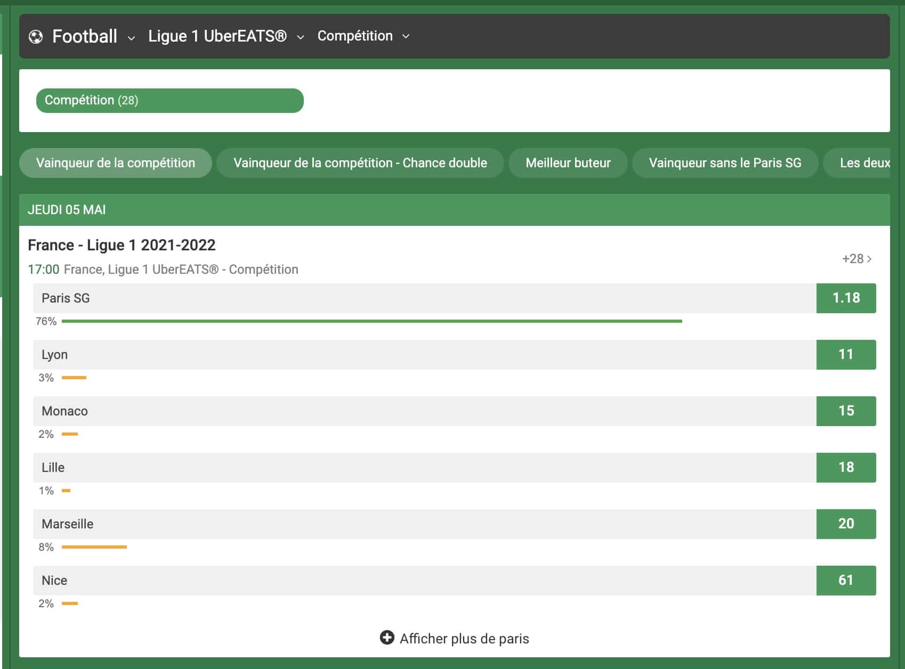Click the Marseille 8% progress bar
Viewport: 905px width, 669px height.
(x=94, y=547)
